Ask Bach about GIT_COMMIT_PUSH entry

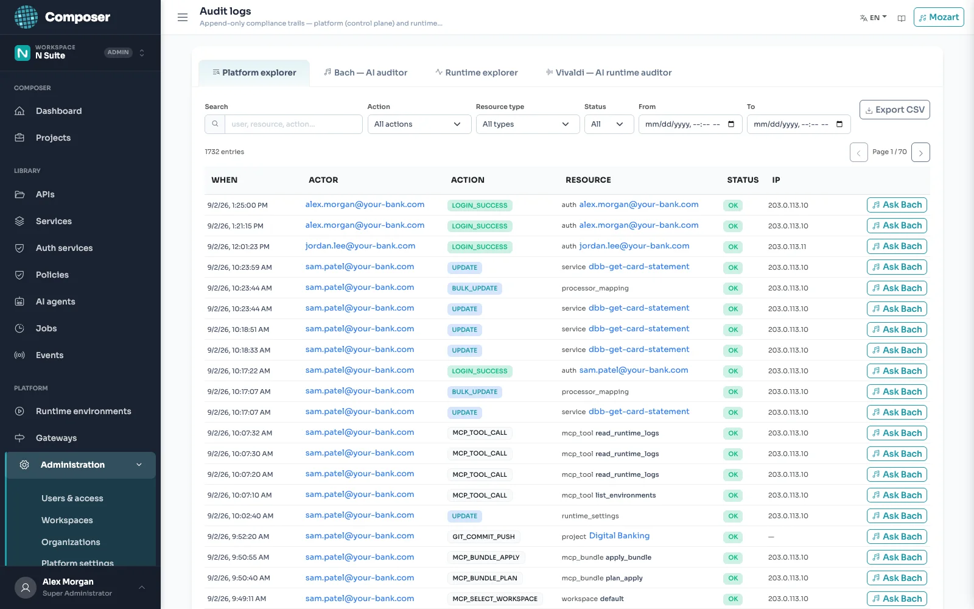tap(897, 537)
